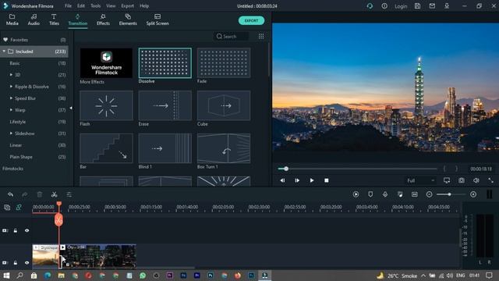
Task: Select the Cube transition thumbnail
Action: click(224, 105)
